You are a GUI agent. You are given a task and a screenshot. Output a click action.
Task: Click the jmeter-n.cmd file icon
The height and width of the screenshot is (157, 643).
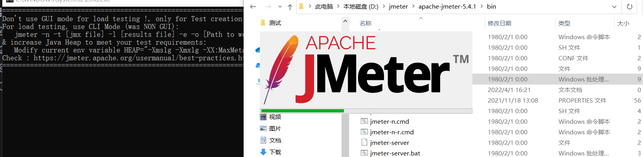(364, 121)
